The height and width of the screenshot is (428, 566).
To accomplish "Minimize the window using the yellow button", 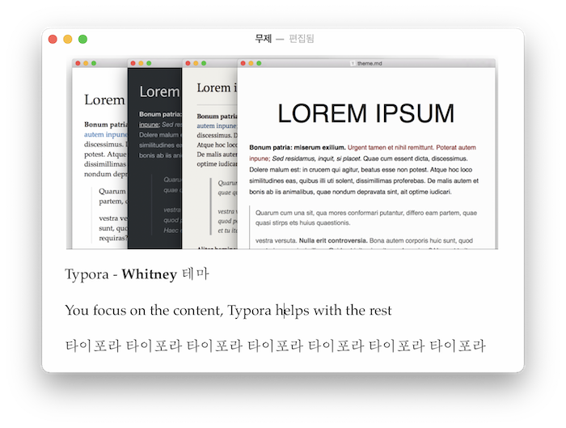I will [68, 39].
